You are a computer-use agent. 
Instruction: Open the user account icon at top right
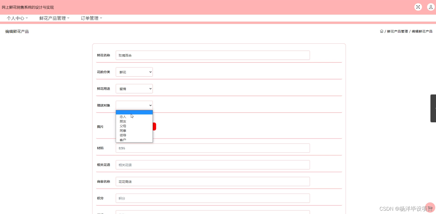[x=431, y=7]
